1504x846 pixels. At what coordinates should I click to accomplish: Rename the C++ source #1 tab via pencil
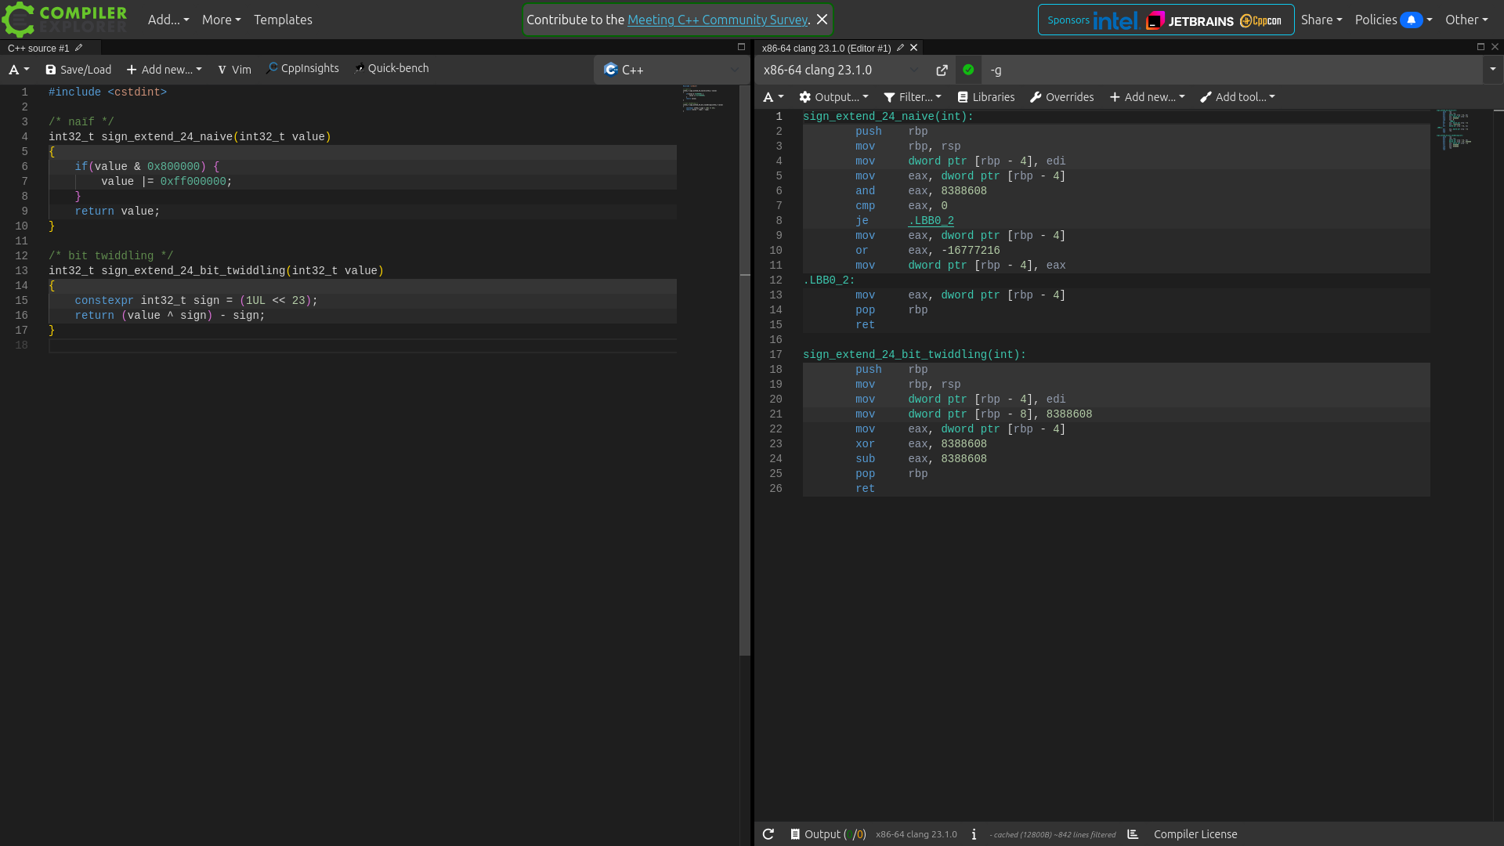click(78, 48)
